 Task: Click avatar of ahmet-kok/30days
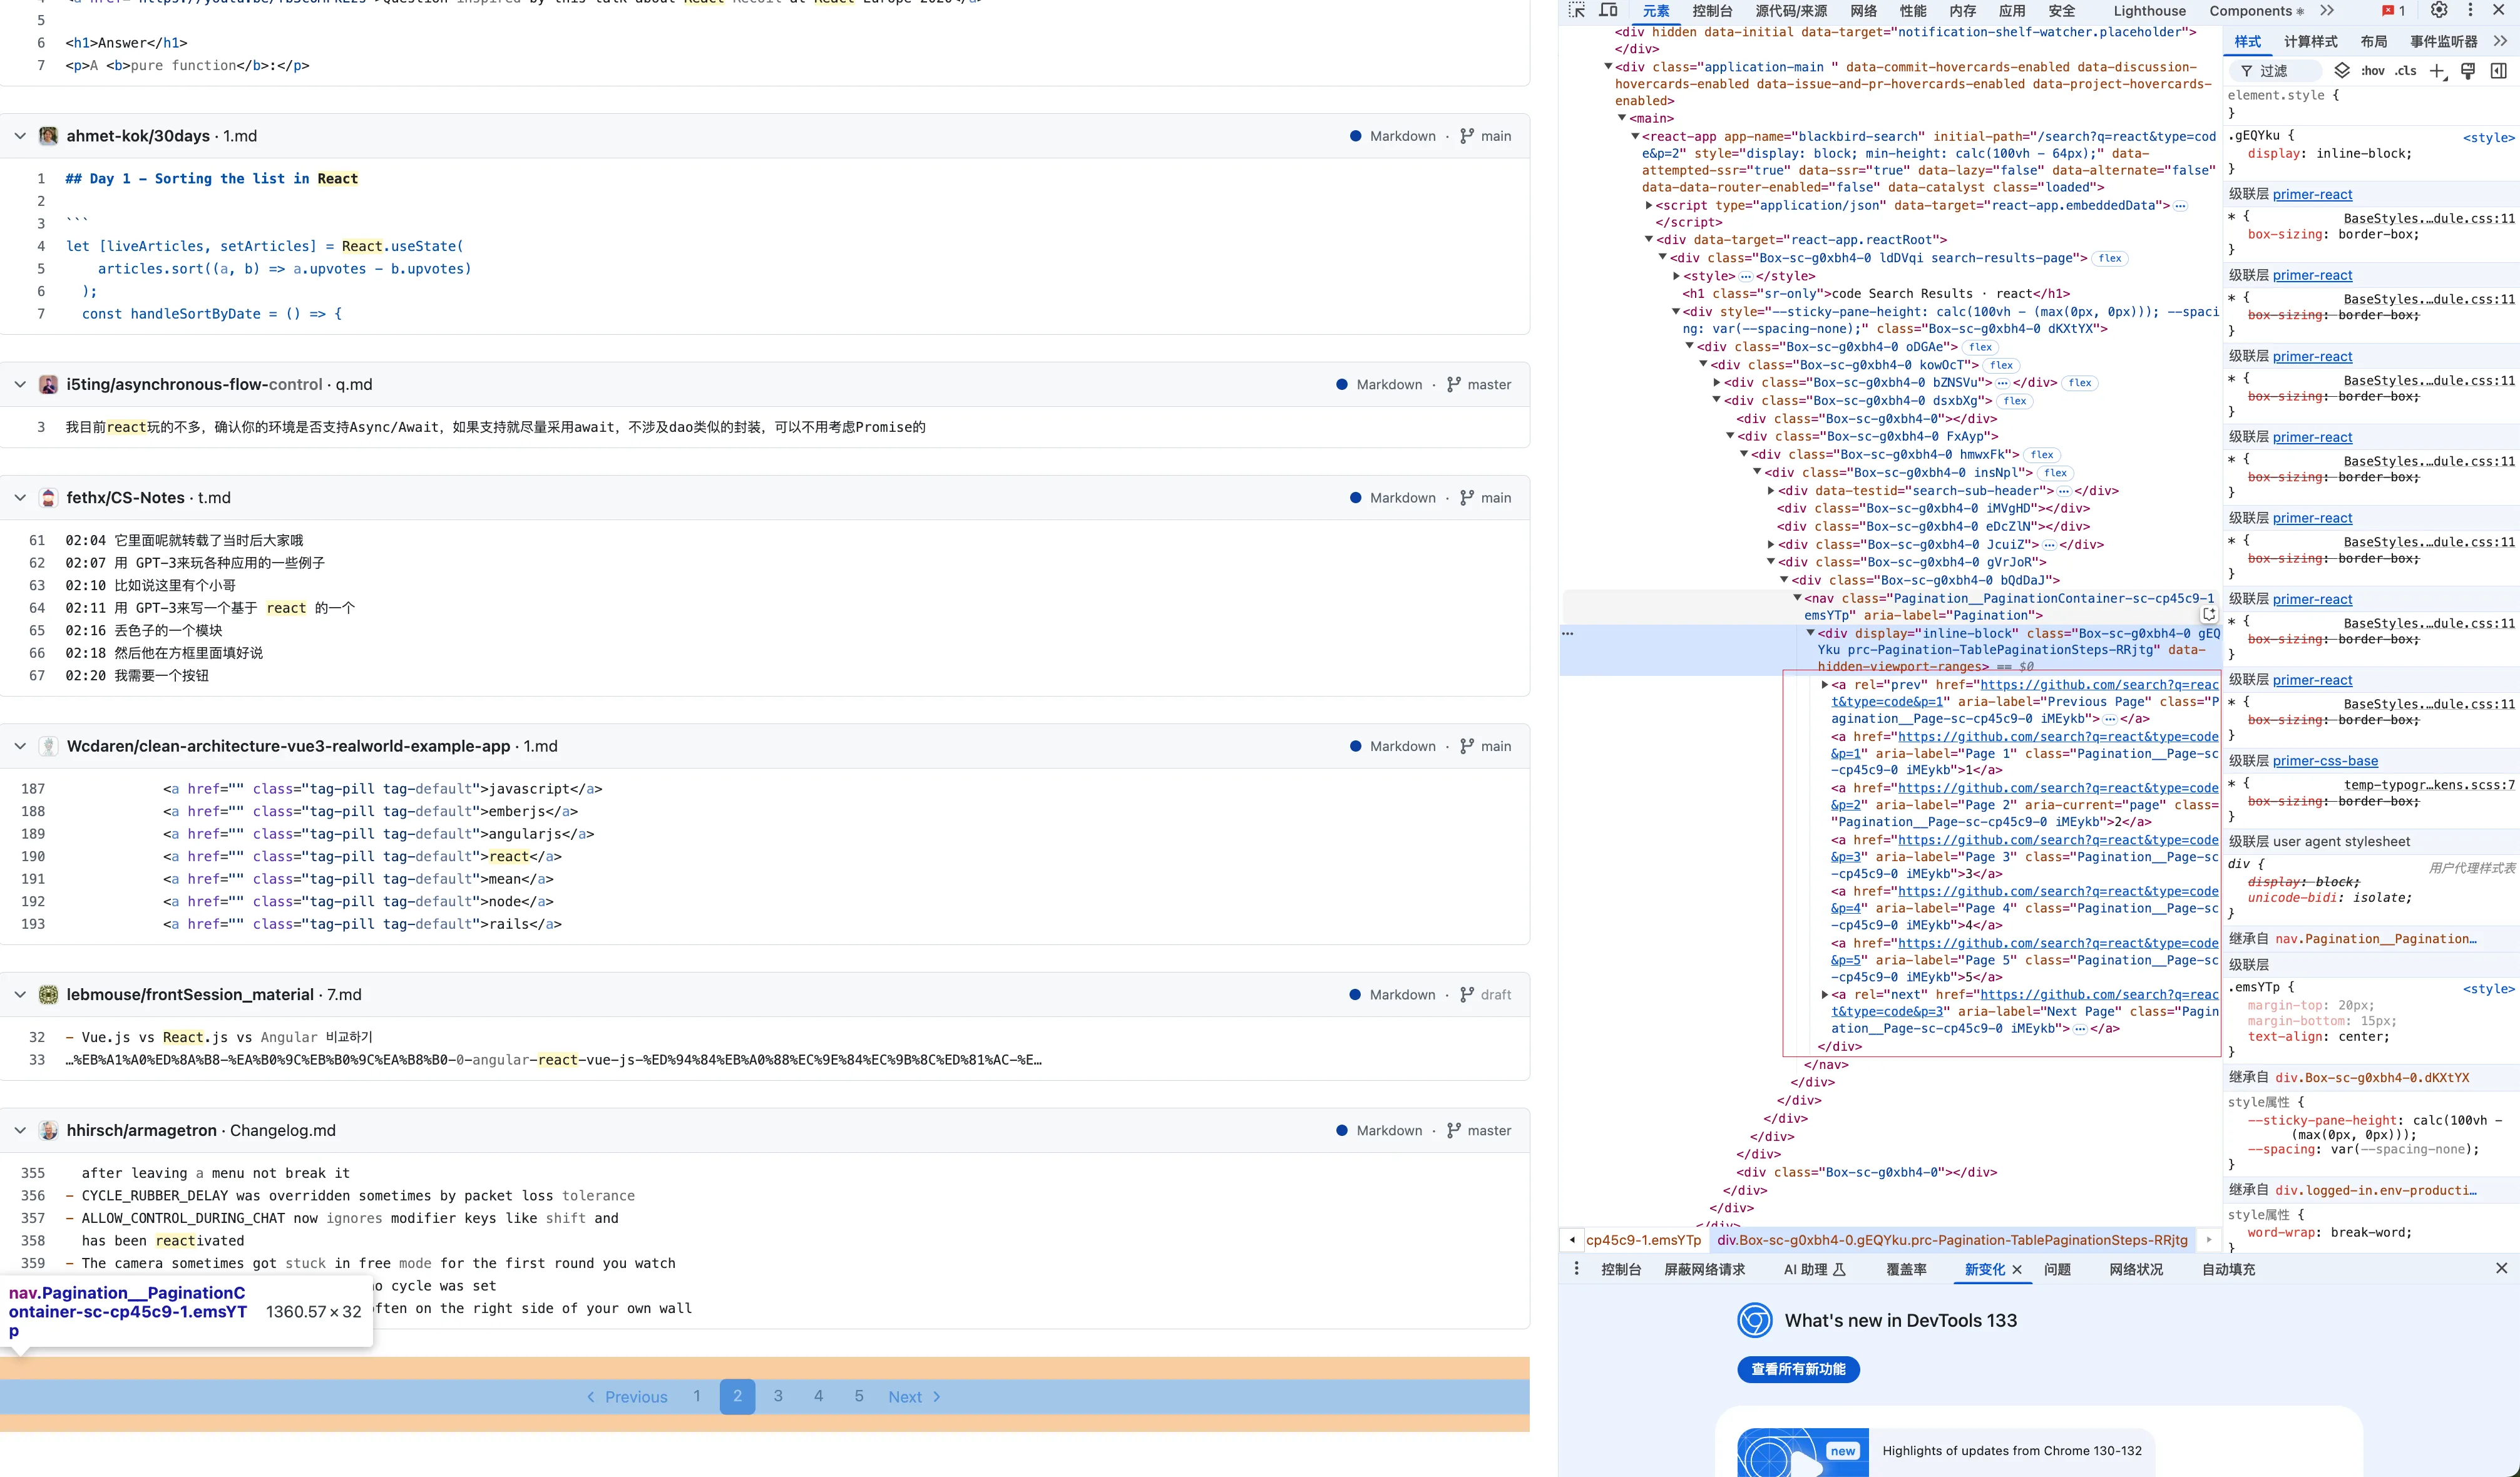[x=48, y=136]
